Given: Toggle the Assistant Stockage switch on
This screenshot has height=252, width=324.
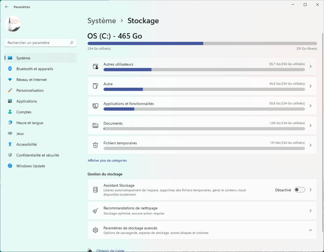Looking at the screenshot, I should click(x=300, y=190).
